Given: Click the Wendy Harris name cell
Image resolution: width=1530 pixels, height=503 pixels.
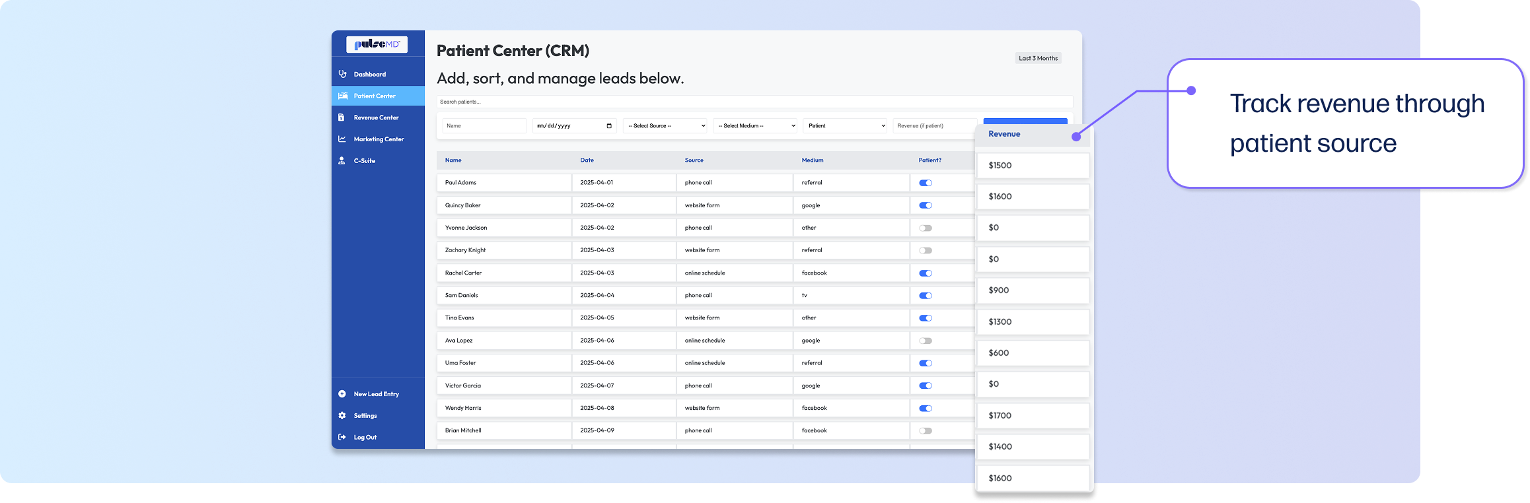Looking at the screenshot, I should coord(504,408).
